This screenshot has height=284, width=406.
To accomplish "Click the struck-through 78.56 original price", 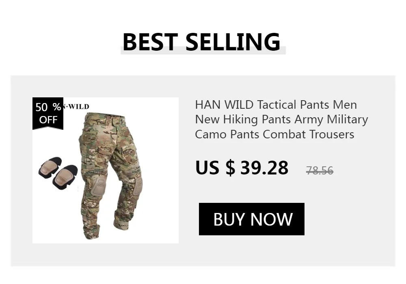I will click(320, 170).
